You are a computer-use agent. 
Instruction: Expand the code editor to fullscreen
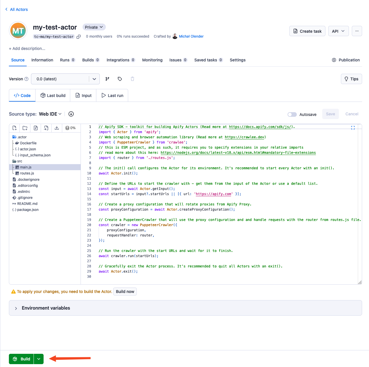(353, 128)
